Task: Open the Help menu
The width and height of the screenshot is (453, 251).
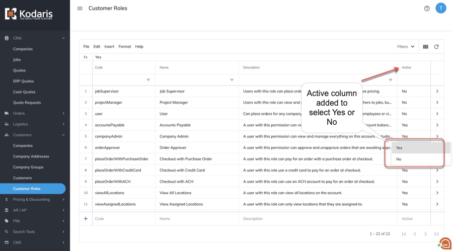Action: [139, 46]
